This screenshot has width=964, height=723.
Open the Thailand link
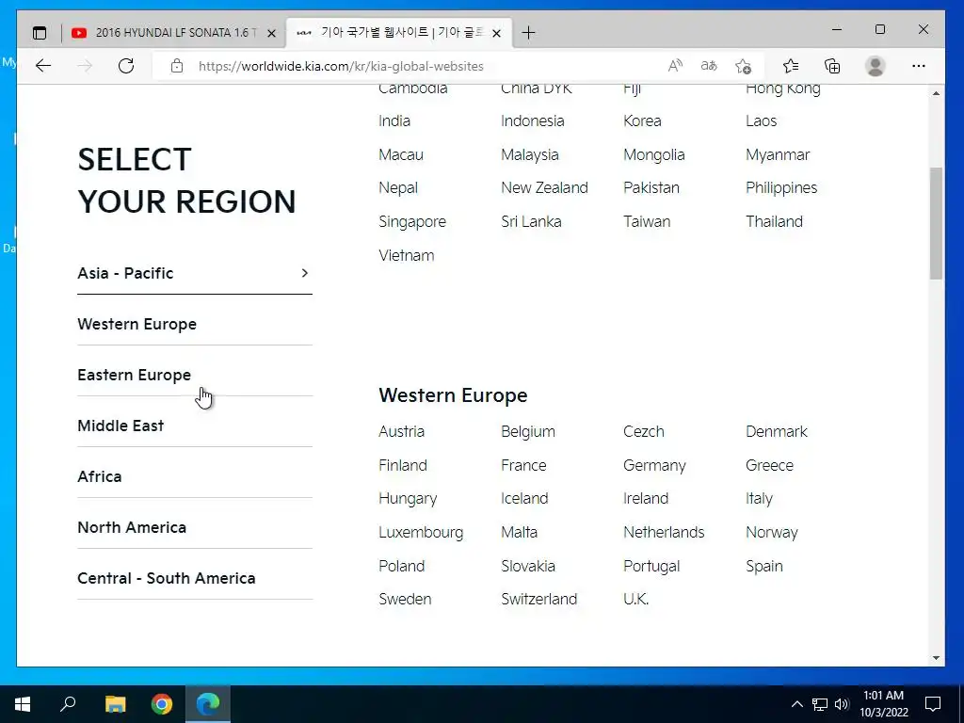tap(774, 222)
